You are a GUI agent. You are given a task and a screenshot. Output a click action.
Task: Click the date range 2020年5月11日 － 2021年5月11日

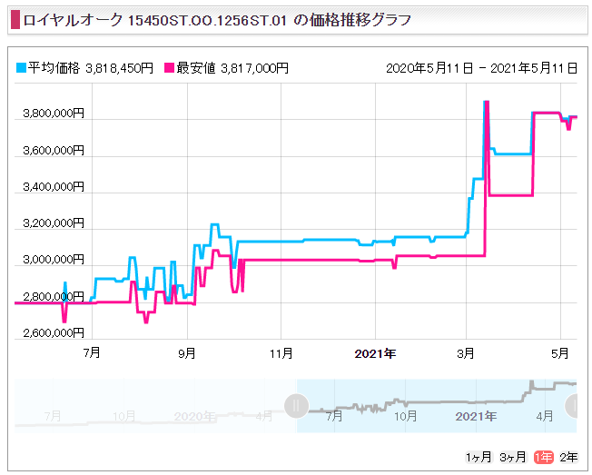(x=481, y=68)
